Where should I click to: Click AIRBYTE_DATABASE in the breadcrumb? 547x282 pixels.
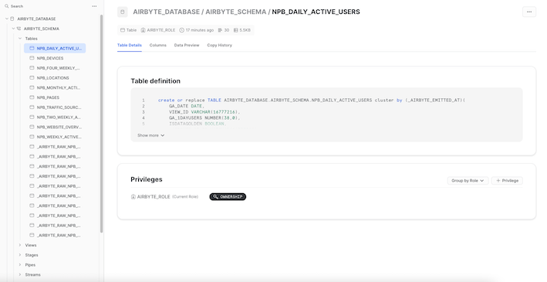pyautogui.click(x=167, y=12)
